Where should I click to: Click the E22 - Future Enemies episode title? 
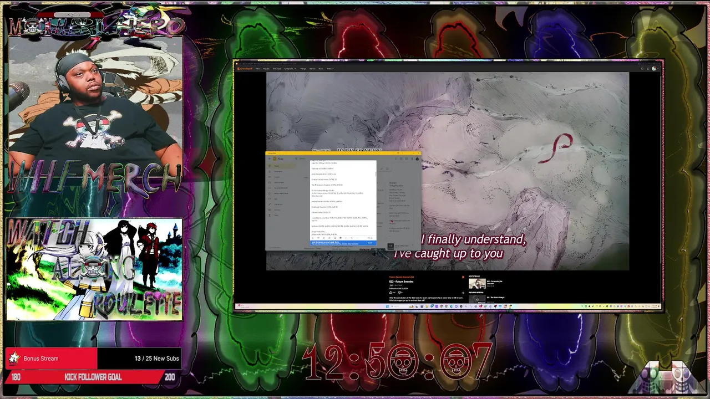(x=401, y=282)
